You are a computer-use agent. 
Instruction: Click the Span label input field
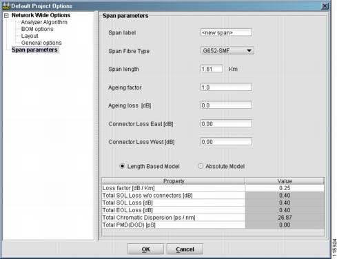point(226,32)
